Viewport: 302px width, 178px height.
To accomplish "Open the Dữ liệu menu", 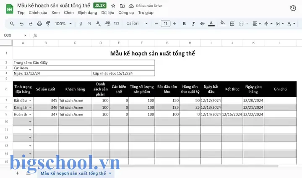I will pos(108,13).
